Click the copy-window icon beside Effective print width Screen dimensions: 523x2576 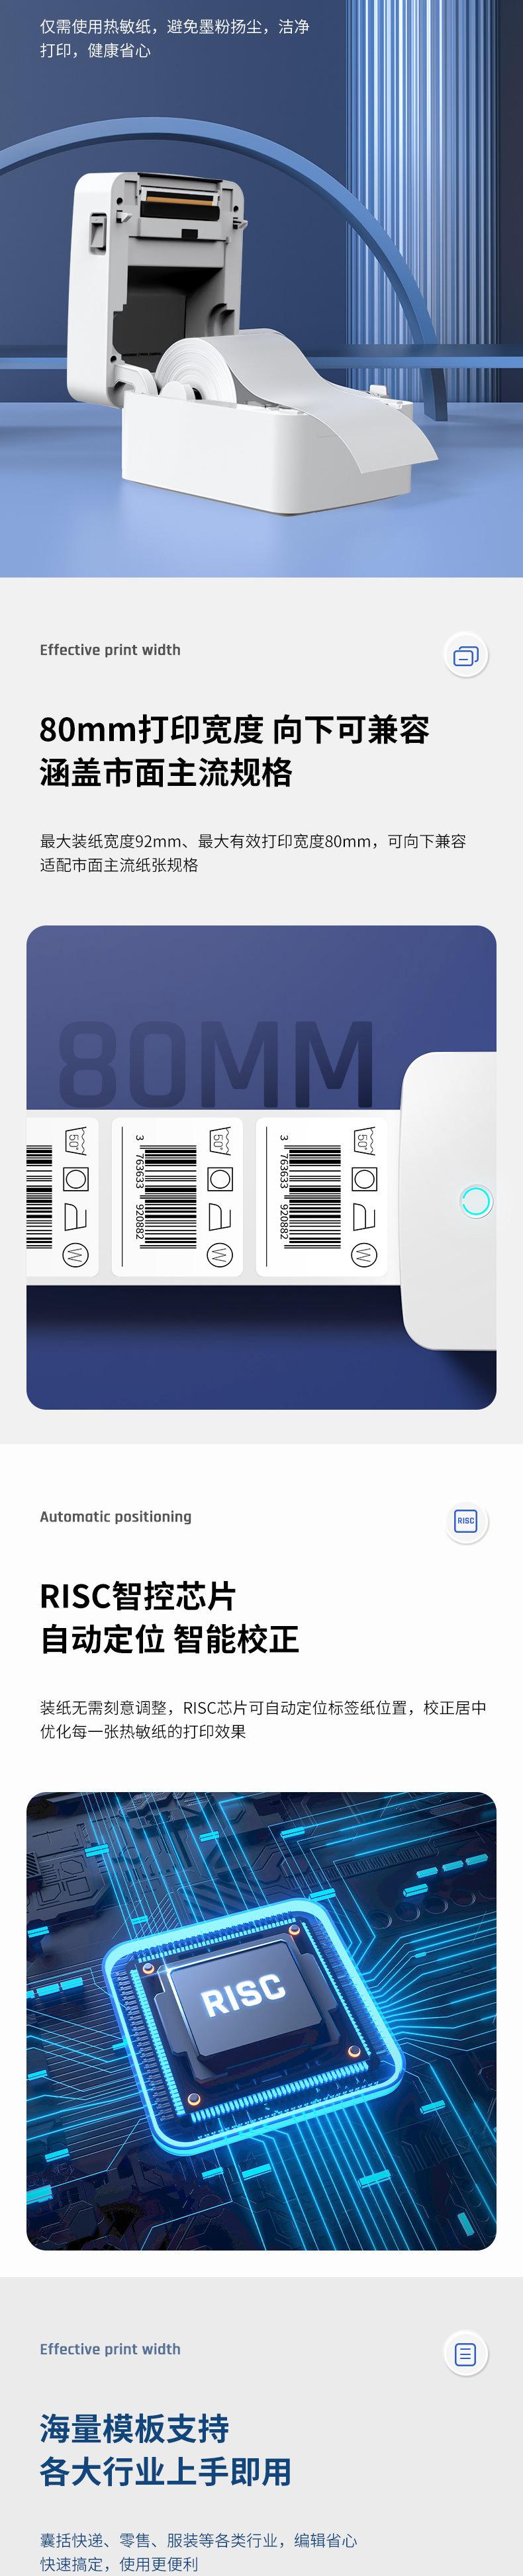(x=465, y=656)
